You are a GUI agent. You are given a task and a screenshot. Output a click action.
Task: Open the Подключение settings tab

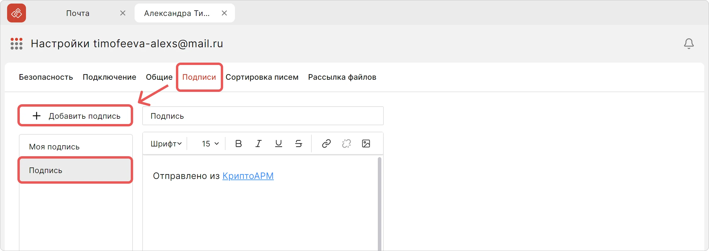pyautogui.click(x=110, y=77)
